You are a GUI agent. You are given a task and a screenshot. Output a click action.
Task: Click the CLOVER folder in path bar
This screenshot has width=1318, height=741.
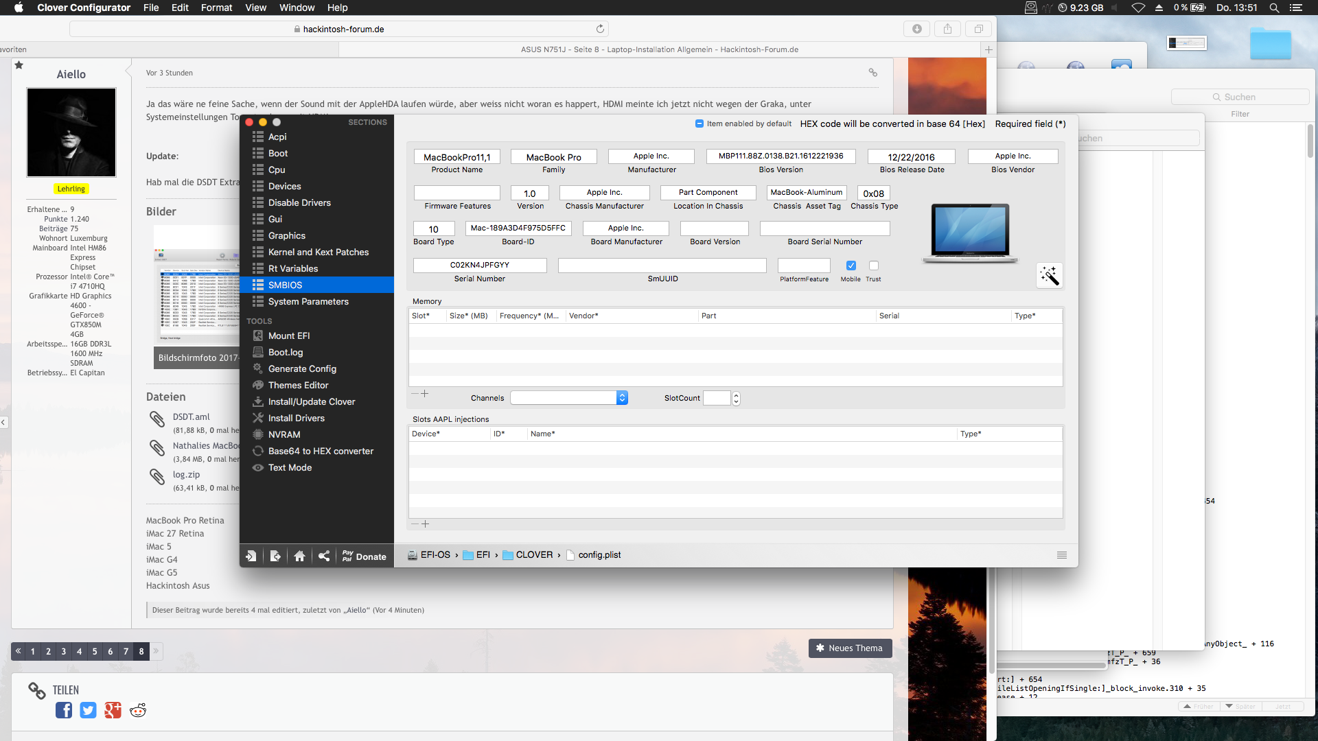[x=533, y=555]
